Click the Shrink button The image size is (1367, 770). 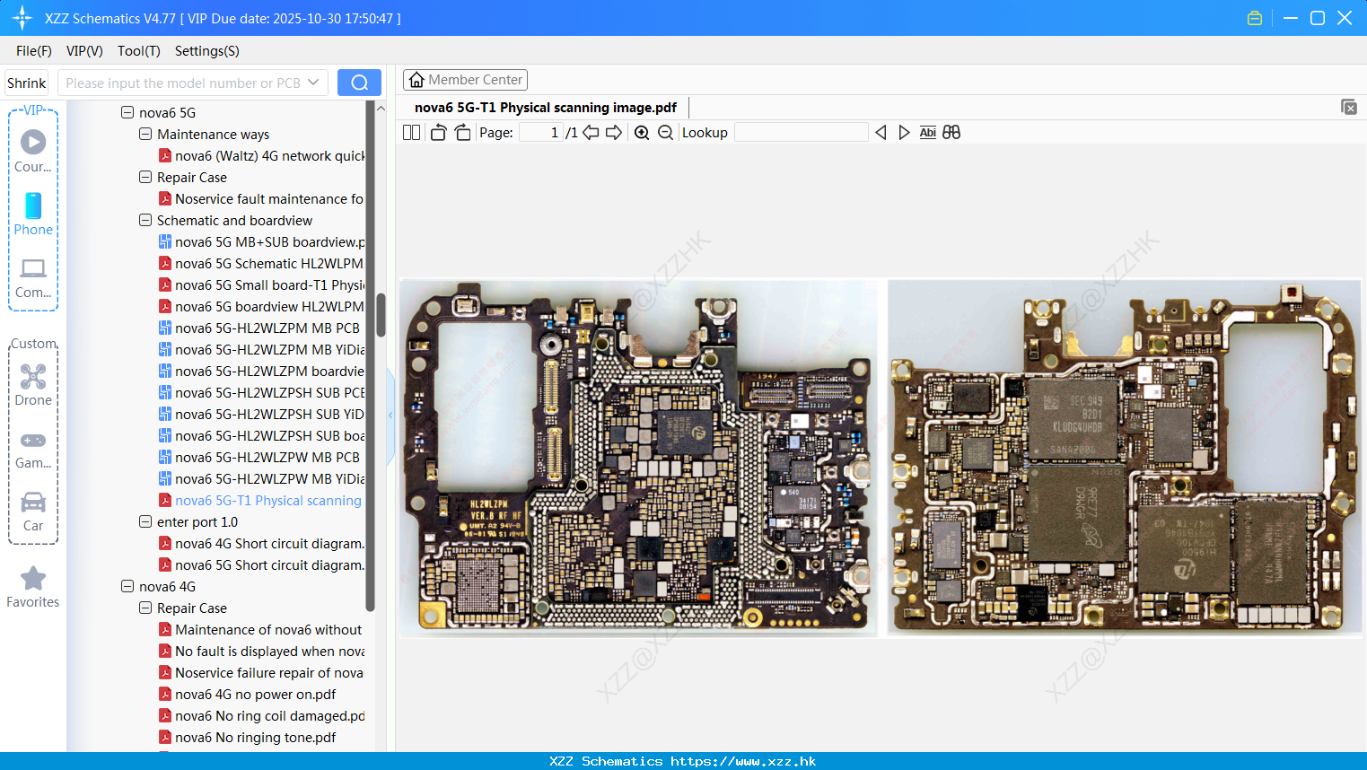(x=27, y=83)
